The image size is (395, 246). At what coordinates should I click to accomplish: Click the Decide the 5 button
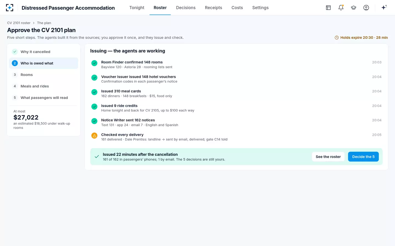point(363,157)
